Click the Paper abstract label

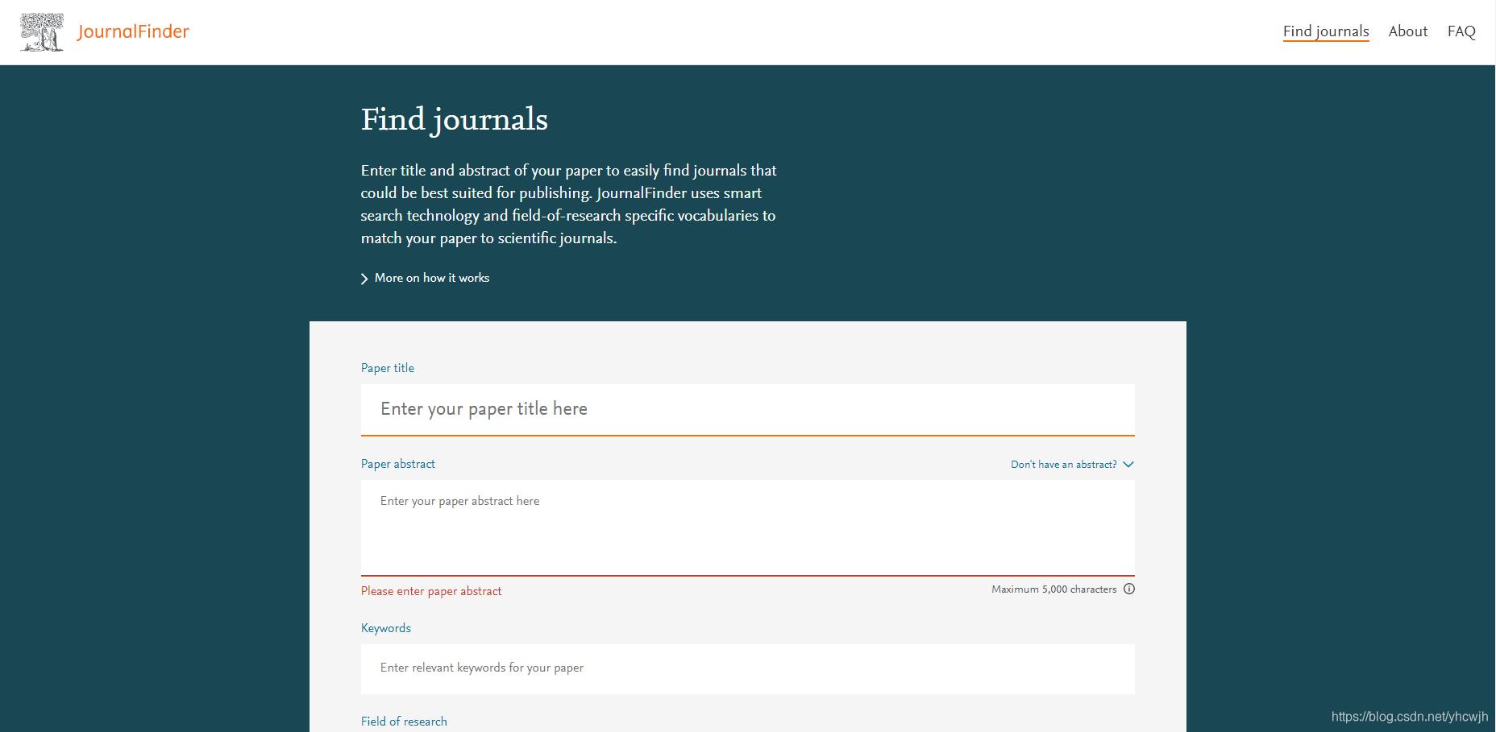point(398,464)
